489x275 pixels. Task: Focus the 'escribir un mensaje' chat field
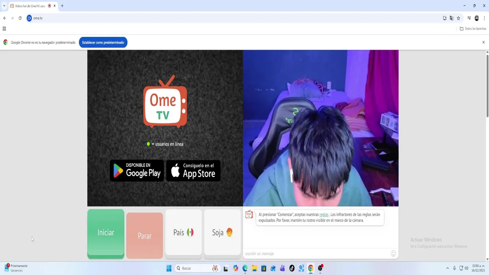(317, 254)
